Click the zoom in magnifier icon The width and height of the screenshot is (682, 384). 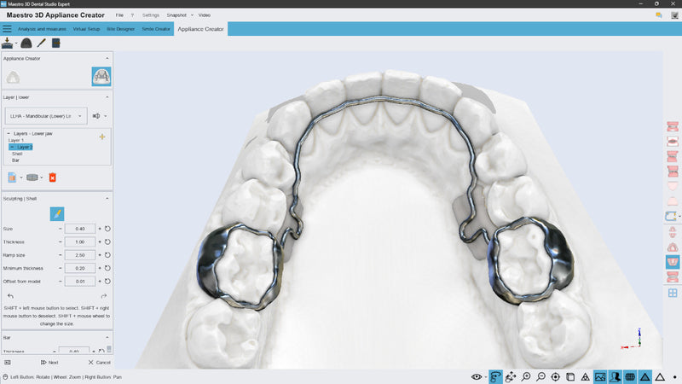coord(526,376)
